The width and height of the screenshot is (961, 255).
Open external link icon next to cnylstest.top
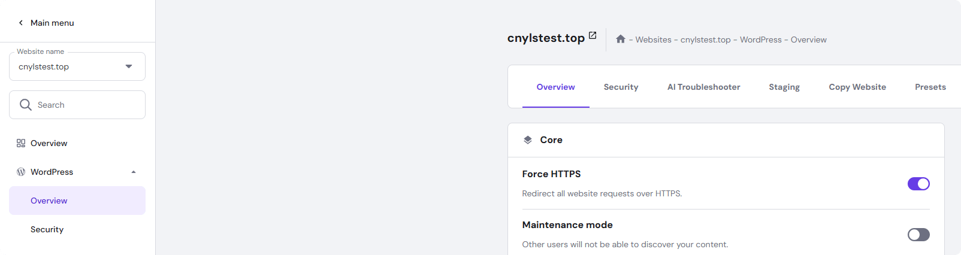click(x=593, y=36)
